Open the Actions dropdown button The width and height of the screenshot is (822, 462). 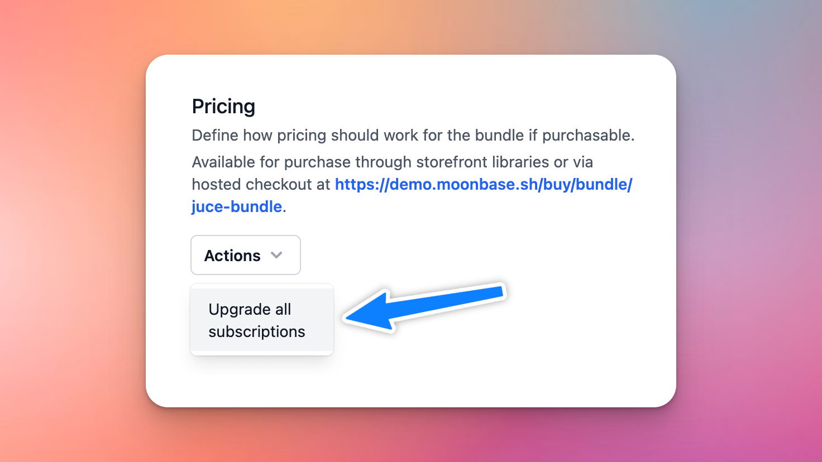point(246,255)
